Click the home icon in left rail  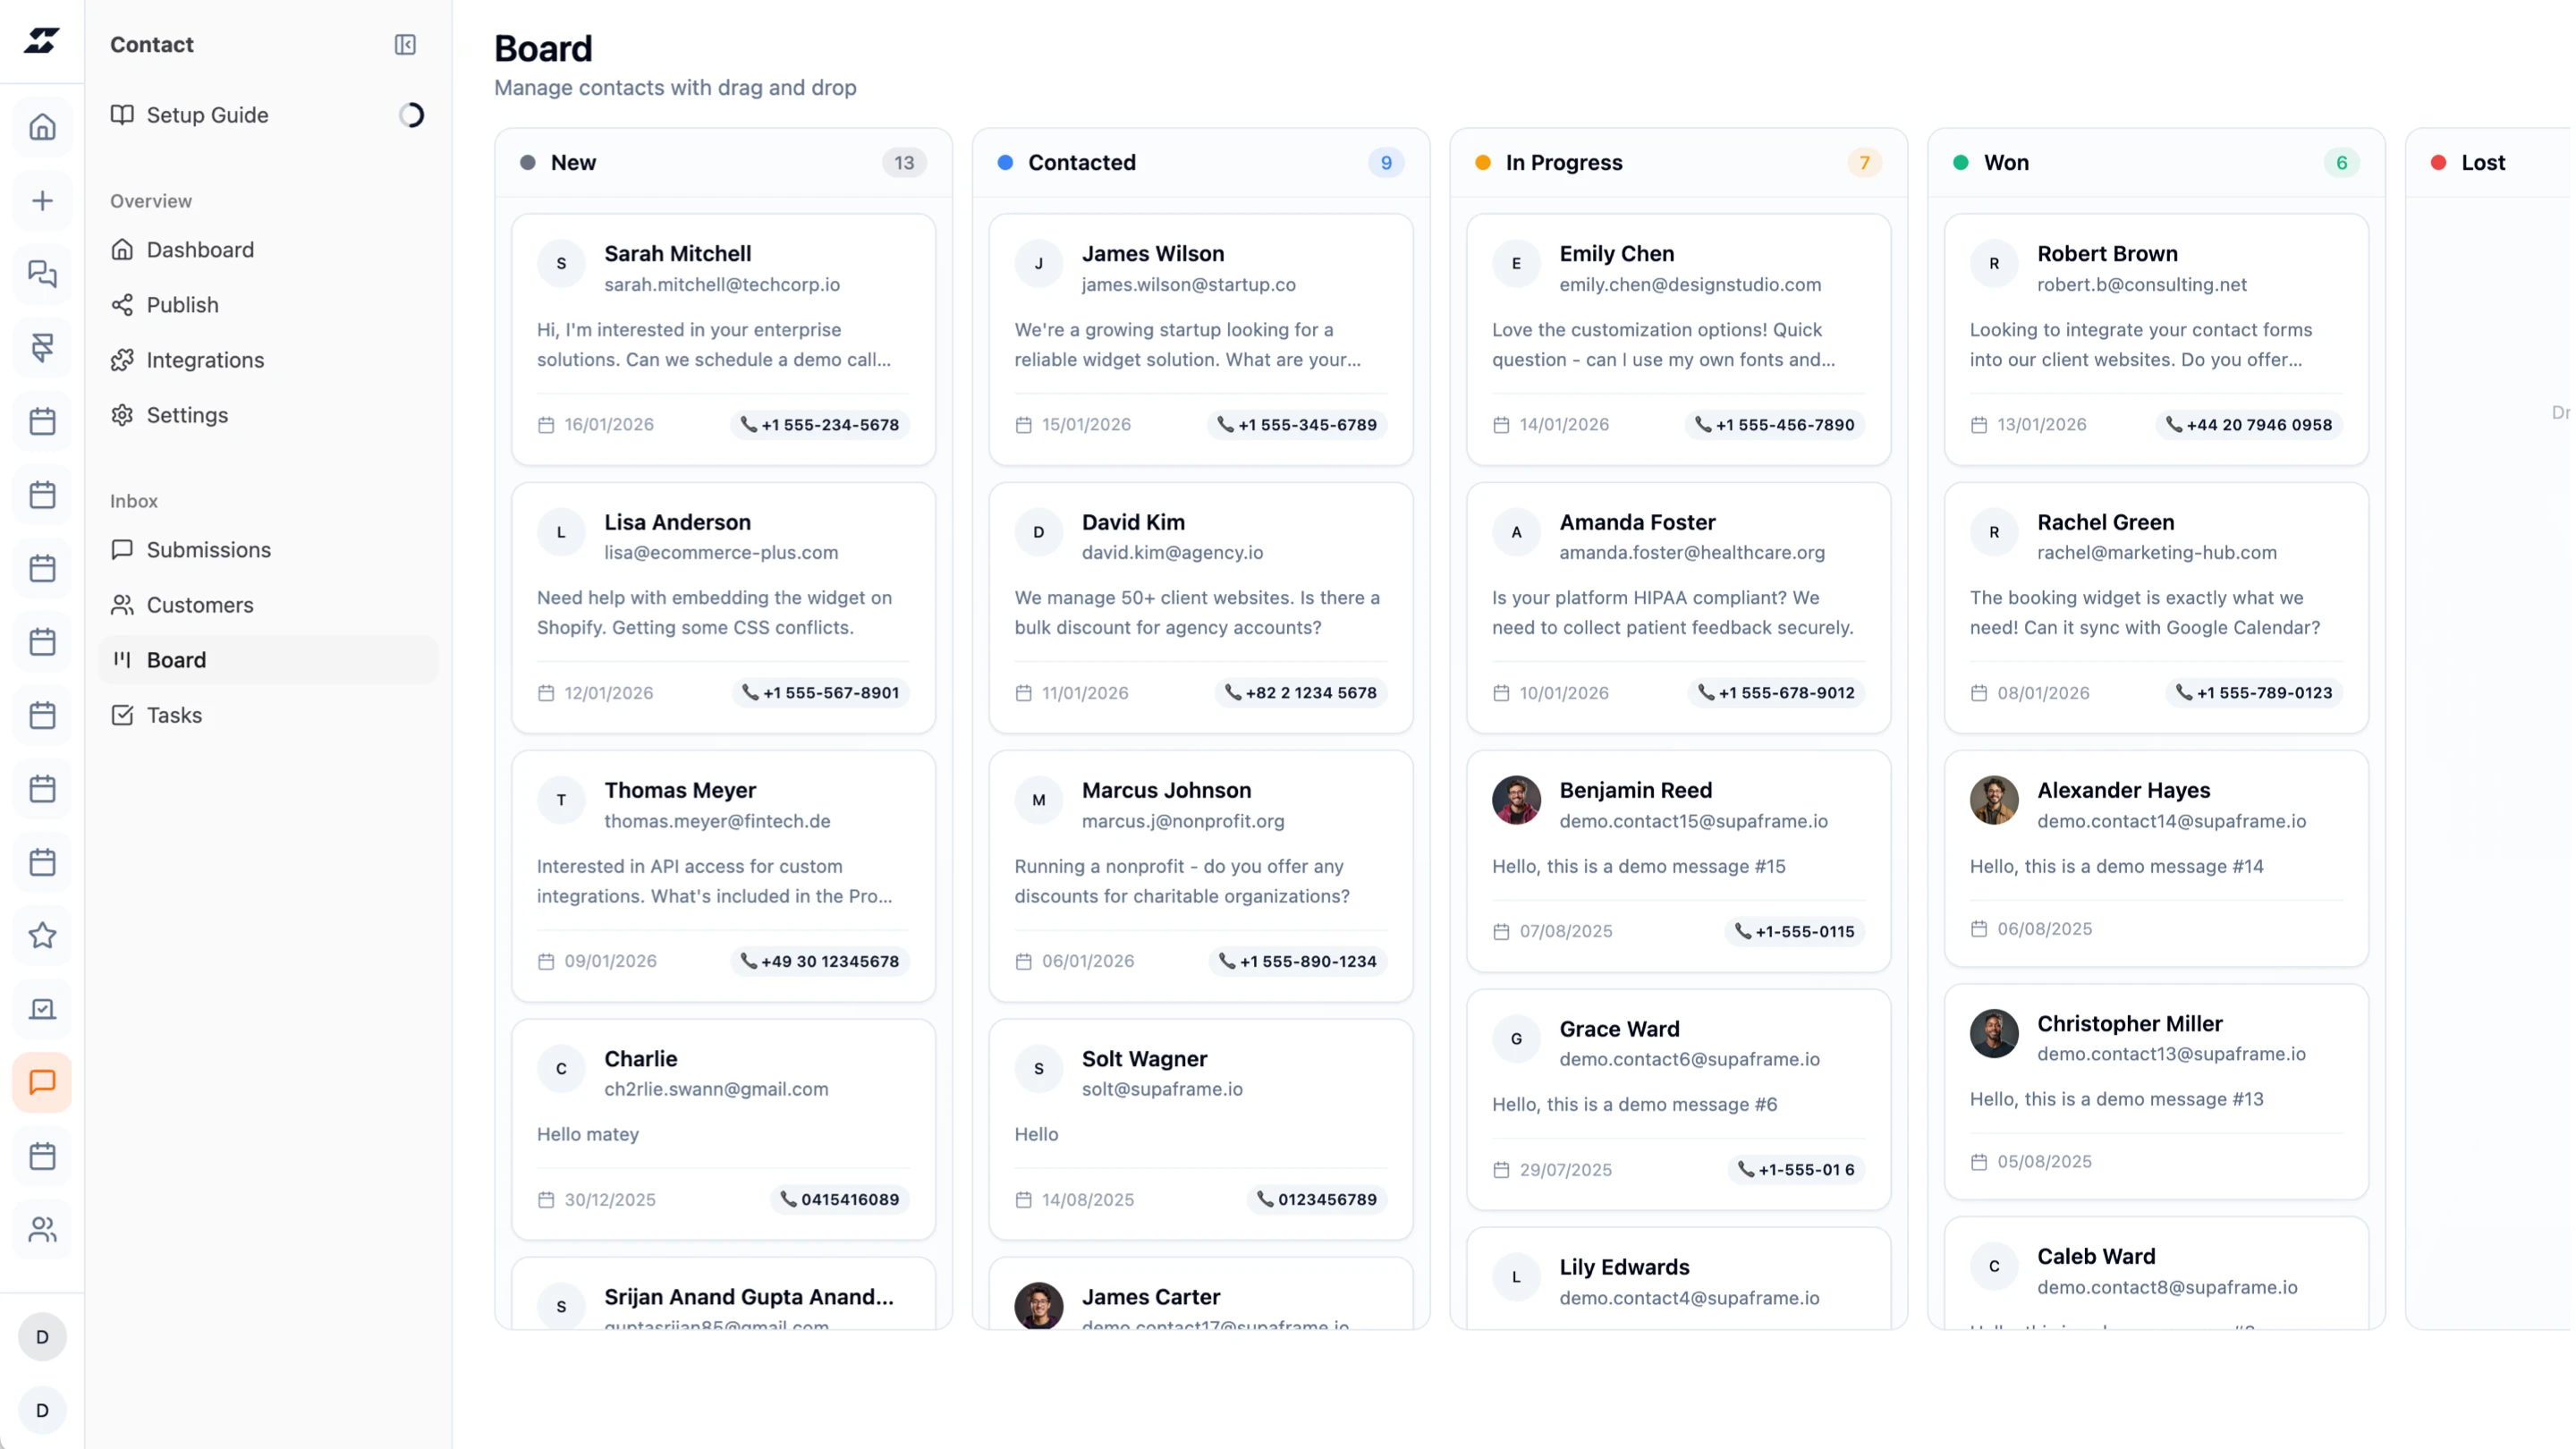42,127
